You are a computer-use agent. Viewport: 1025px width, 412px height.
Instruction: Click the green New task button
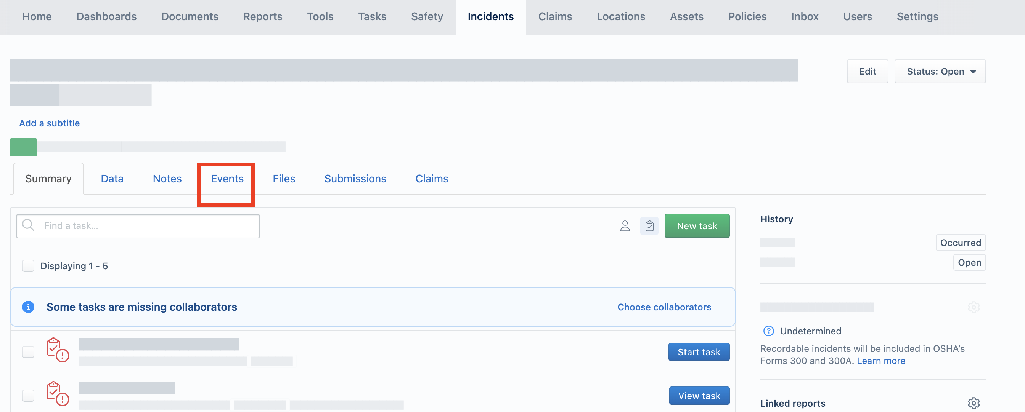pyautogui.click(x=697, y=226)
